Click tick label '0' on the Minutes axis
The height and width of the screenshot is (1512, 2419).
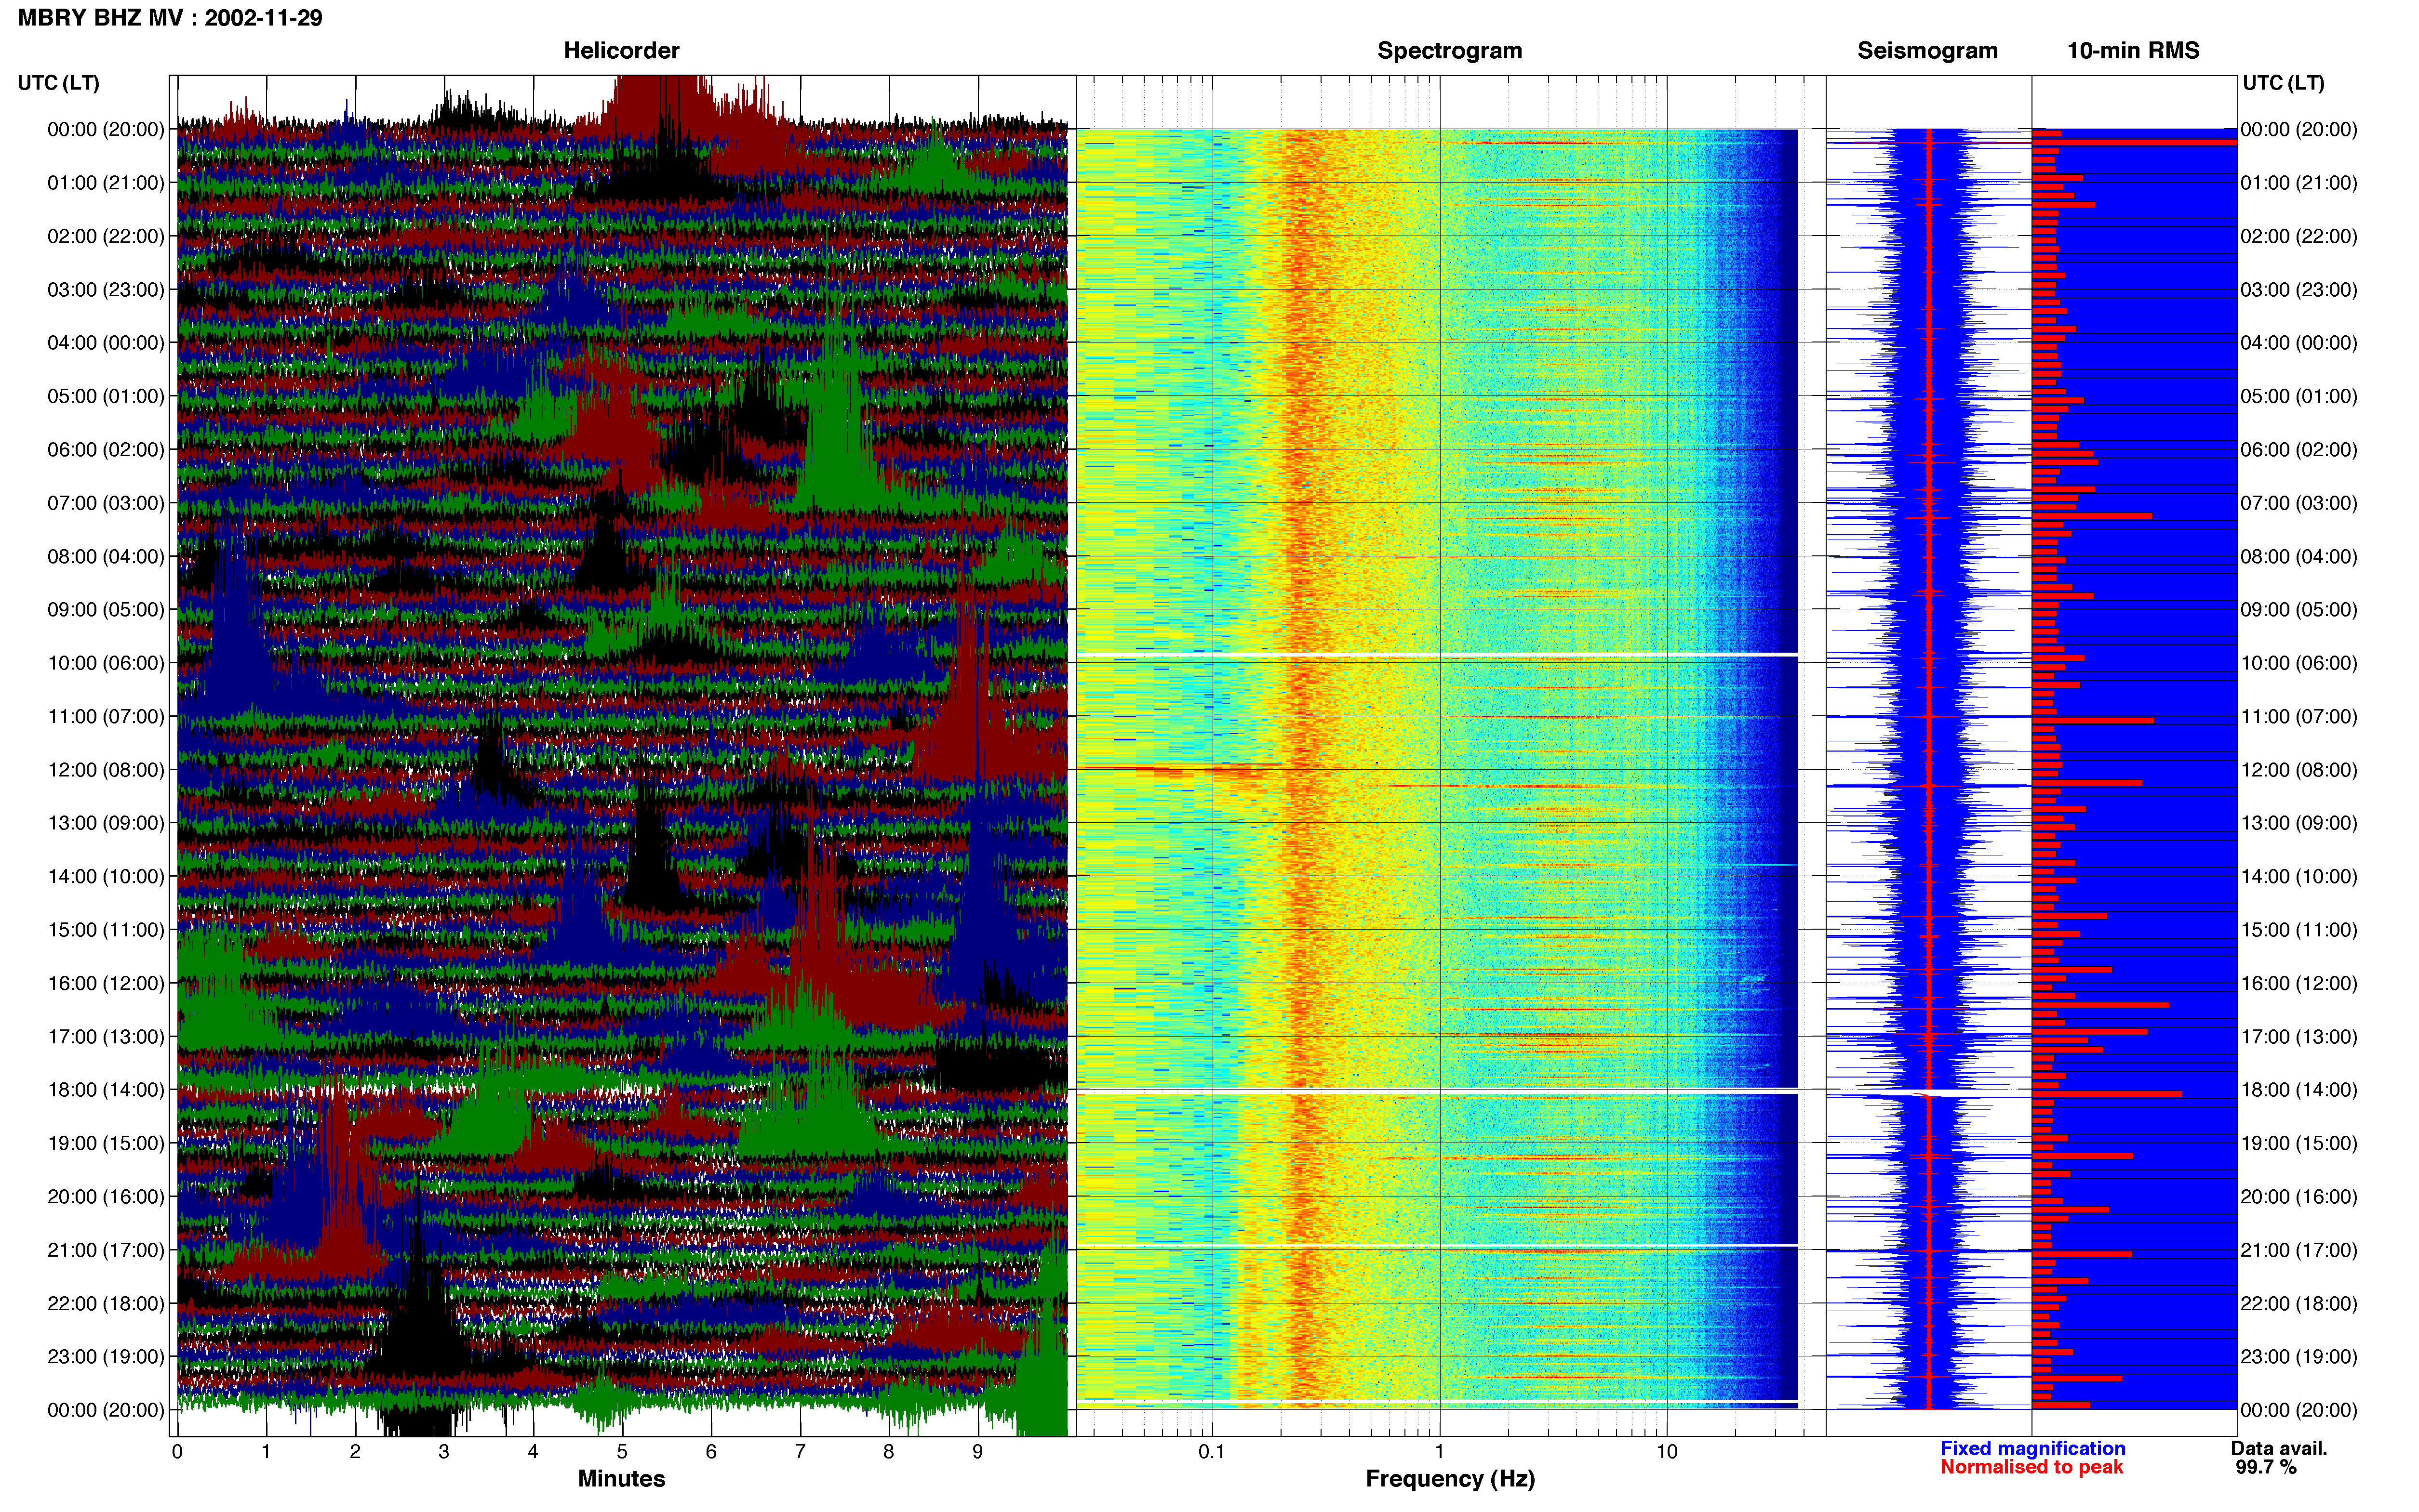point(177,1452)
